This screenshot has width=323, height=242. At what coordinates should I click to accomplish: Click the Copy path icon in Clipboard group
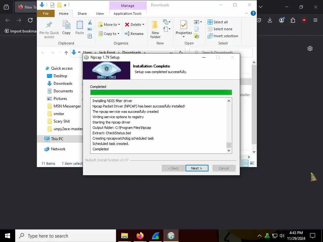click(x=90, y=29)
